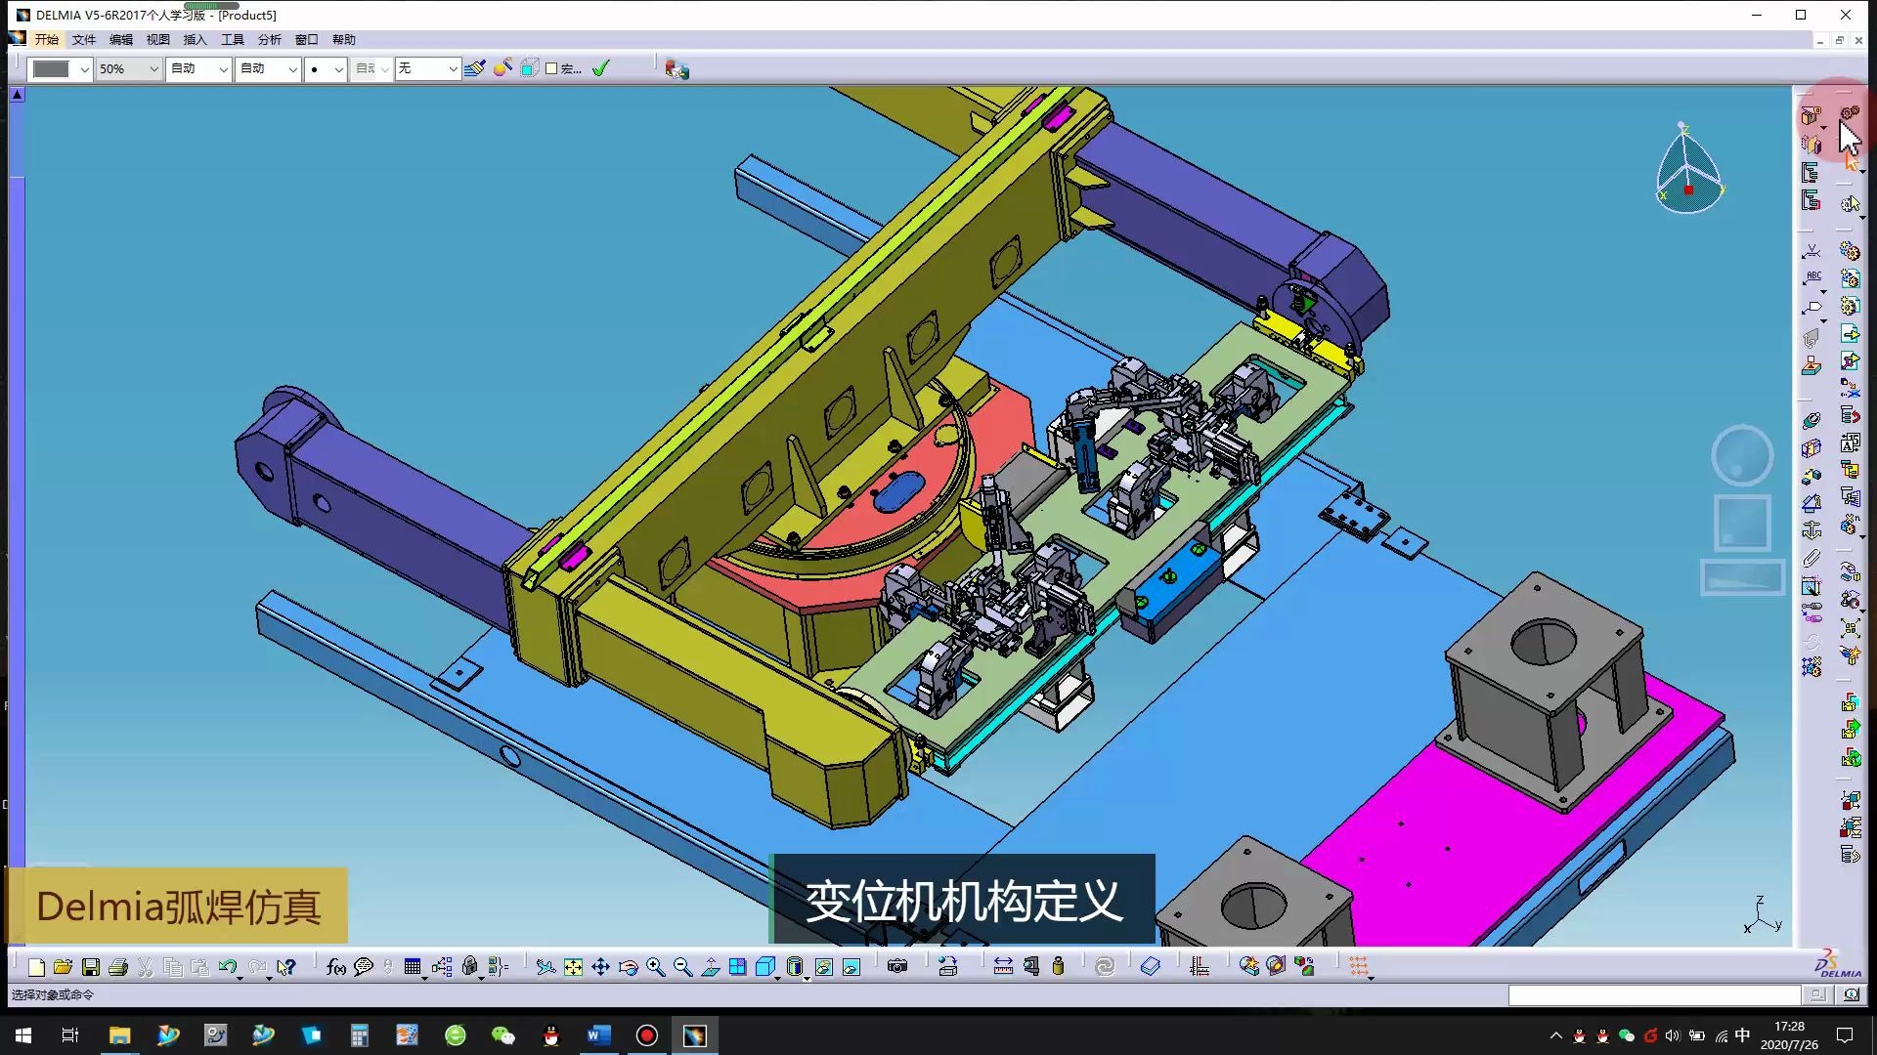
Task: Click the anchor fix constraint icon
Action: click(1812, 530)
